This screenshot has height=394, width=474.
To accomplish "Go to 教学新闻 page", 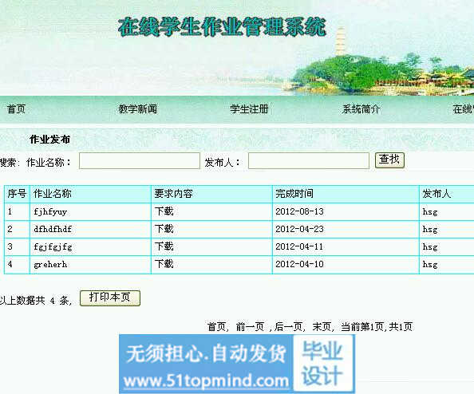I will [x=138, y=109].
